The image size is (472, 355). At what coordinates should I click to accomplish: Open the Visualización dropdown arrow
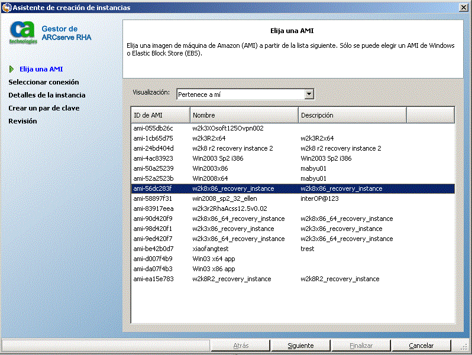(x=309, y=94)
